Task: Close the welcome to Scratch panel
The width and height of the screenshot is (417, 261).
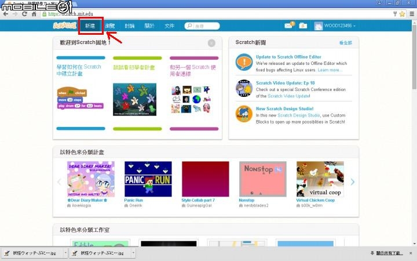Action: (x=211, y=43)
